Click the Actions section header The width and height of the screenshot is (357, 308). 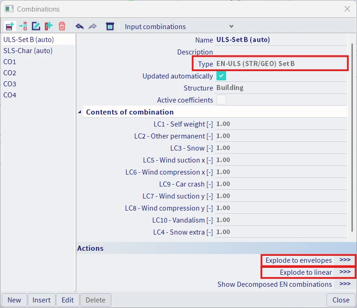pos(216,248)
